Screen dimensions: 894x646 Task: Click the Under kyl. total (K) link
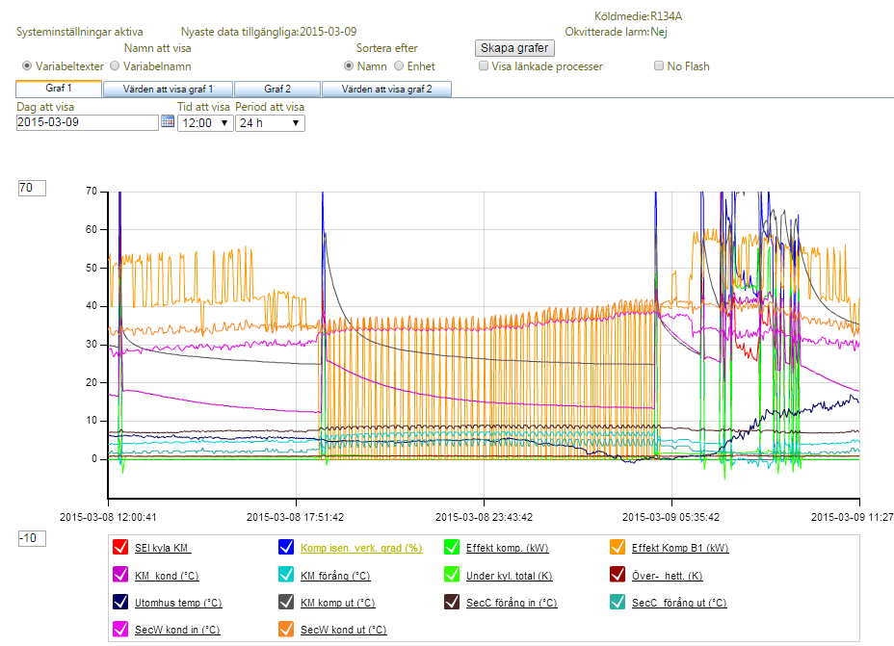coord(510,576)
